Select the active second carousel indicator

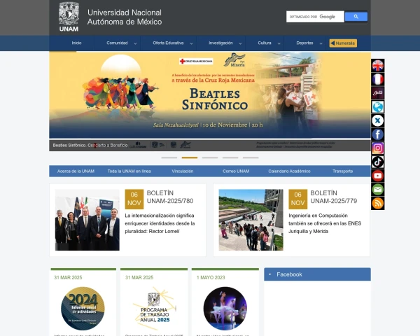[190, 157]
